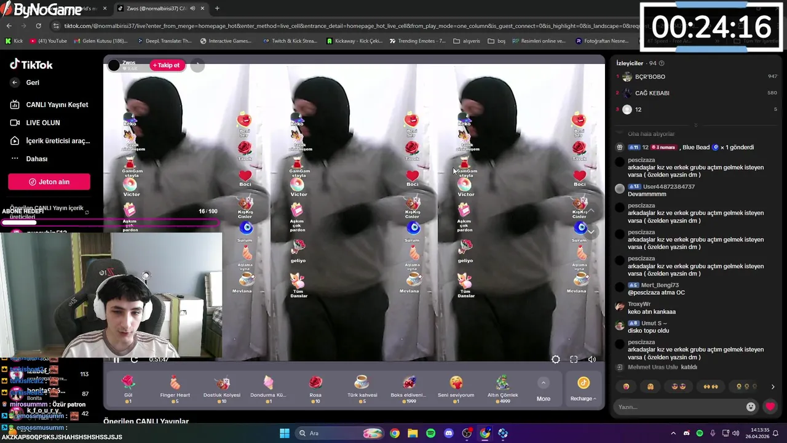Viewport: 787px width, 443px height.
Task: Open the YouTube bookmark
Action: point(47,41)
